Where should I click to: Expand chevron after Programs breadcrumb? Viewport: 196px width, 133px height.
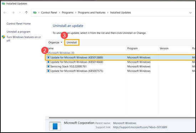(x=76, y=12)
